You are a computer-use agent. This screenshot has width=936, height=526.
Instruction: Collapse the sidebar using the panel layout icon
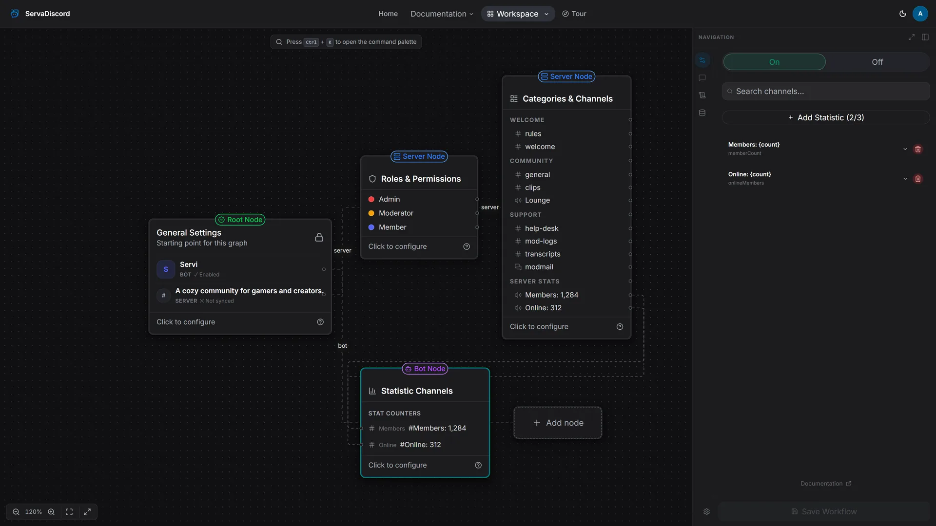[925, 37]
